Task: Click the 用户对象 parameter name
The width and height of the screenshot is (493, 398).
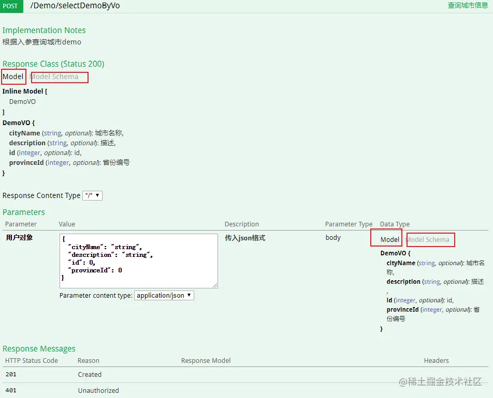Action: 19,237
